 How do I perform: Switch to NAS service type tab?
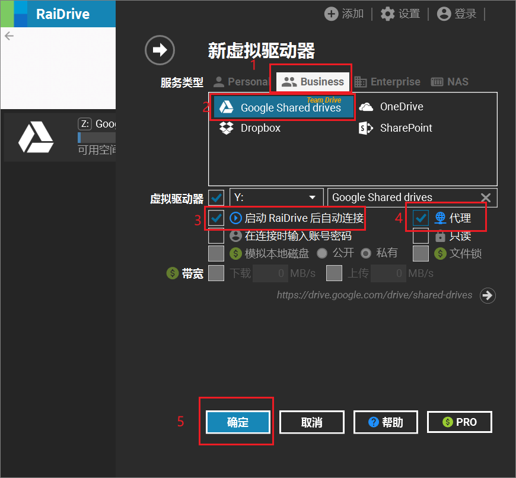tap(450, 82)
